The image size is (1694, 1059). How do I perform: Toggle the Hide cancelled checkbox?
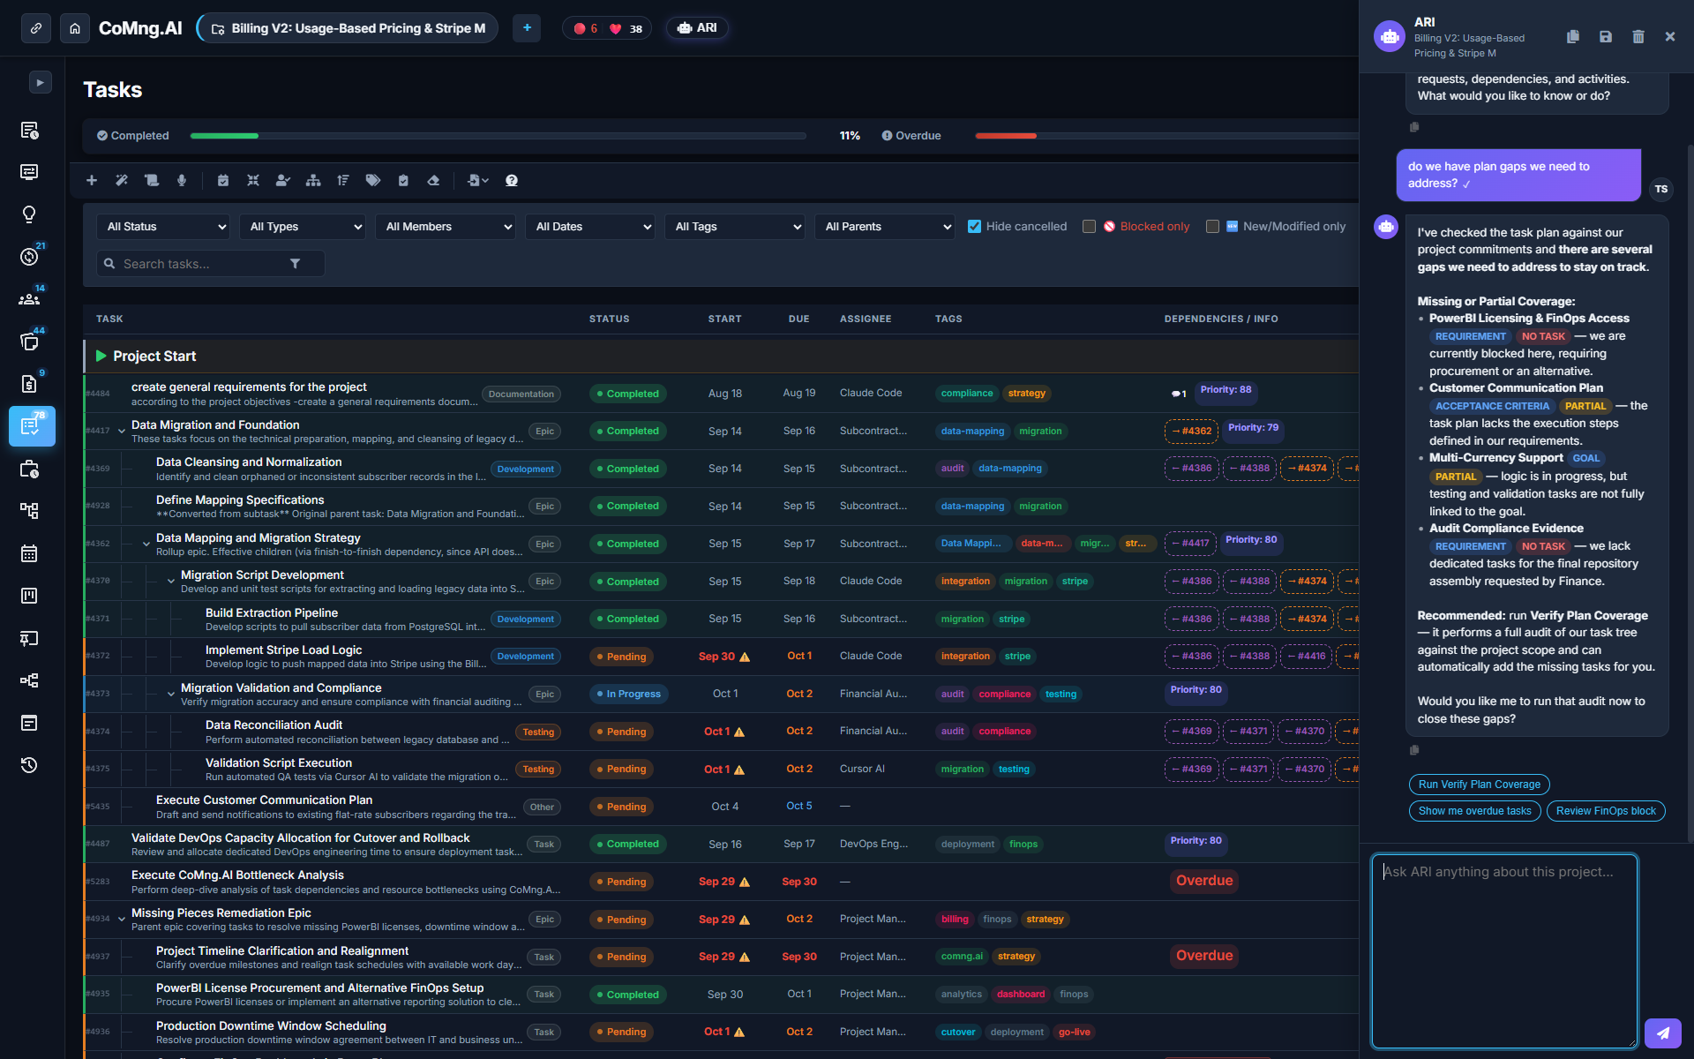[x=975, y=227]
